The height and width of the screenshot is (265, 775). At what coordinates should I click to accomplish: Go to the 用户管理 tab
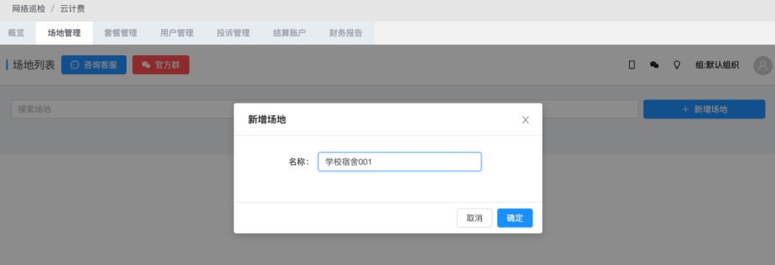point(177,33)
